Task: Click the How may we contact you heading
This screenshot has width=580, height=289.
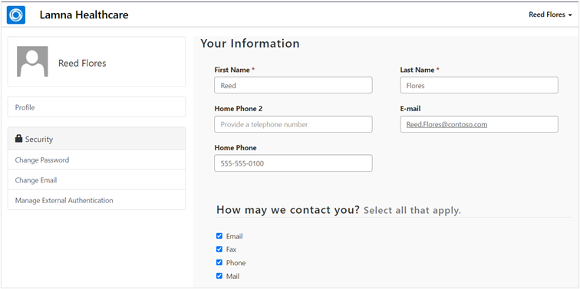Action: (288, 210)
